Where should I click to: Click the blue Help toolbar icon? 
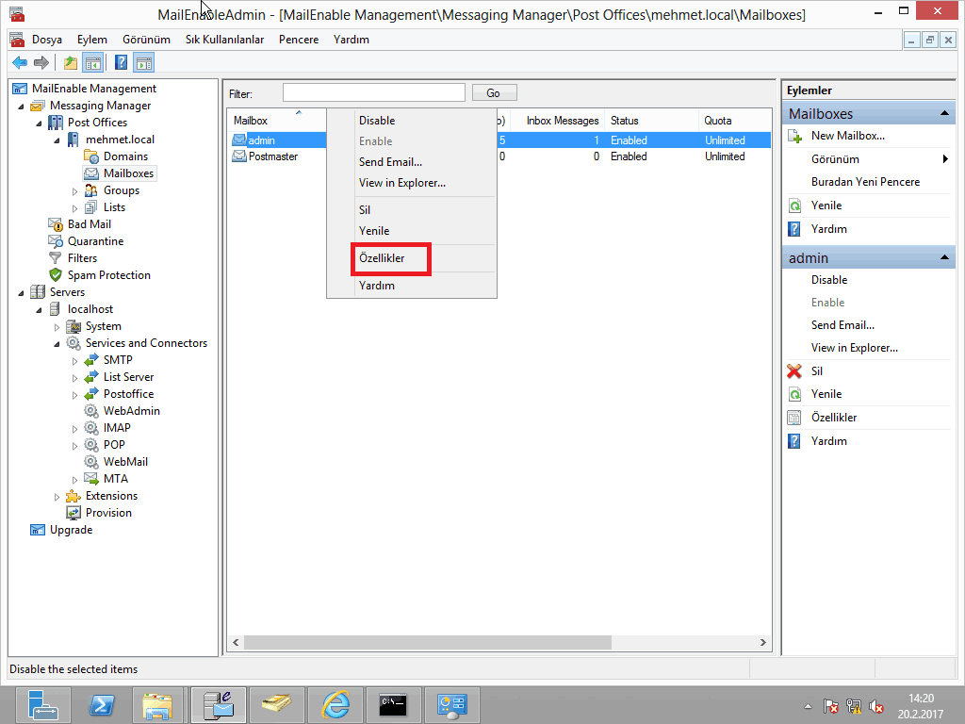pyautogui.click(x=121, y=63)
